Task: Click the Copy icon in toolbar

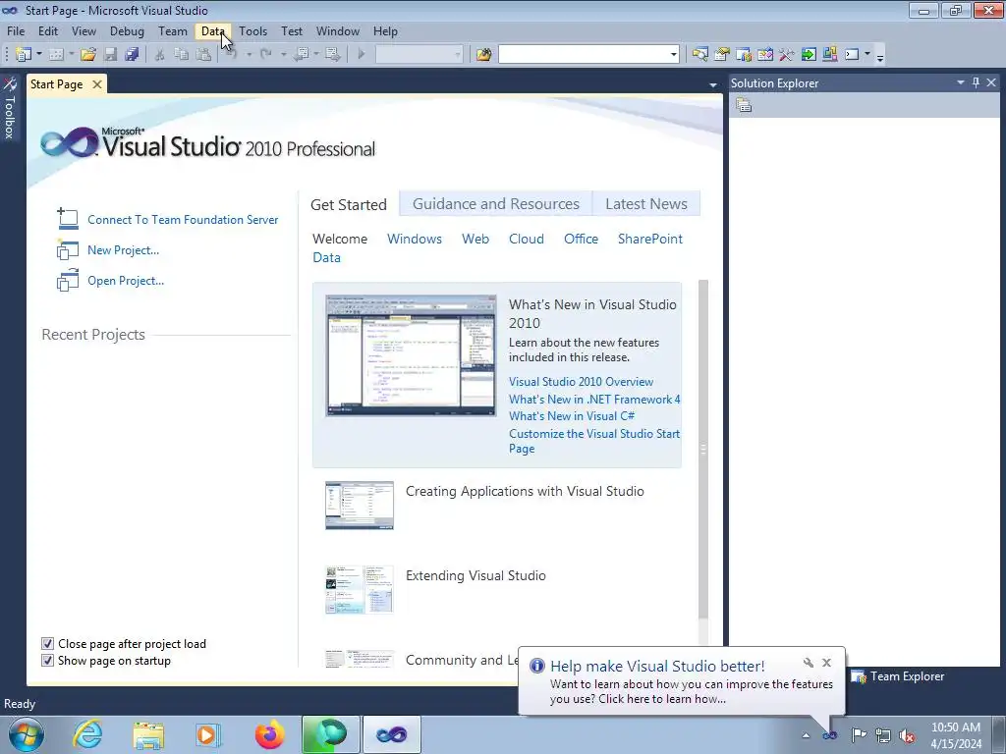Action: point(182,55)
